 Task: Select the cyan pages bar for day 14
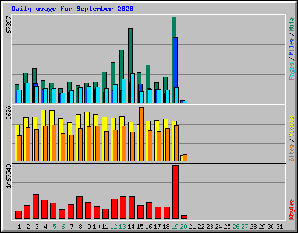[133, 88]
